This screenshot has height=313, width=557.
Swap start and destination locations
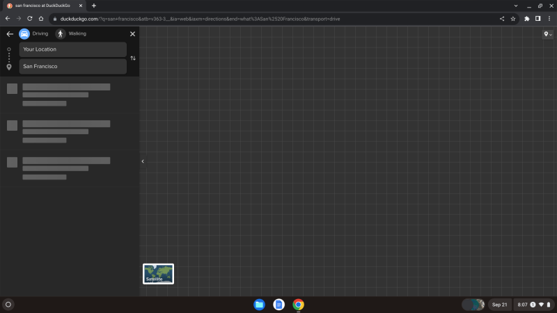133,58
